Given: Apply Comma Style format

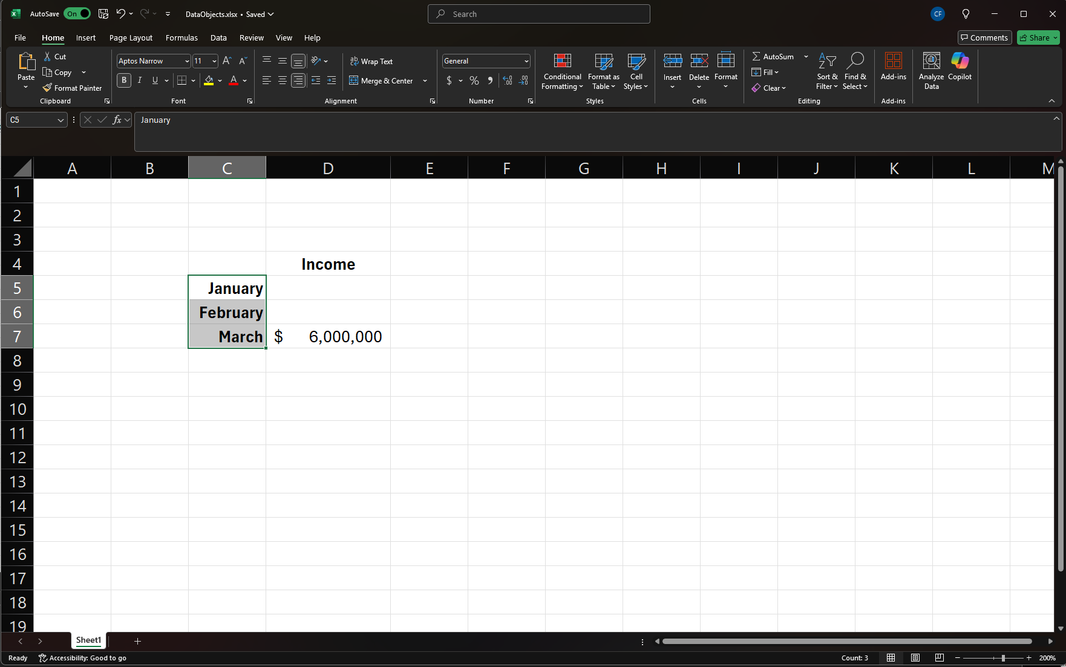Looking at the screenshot, I should (490, 80).
